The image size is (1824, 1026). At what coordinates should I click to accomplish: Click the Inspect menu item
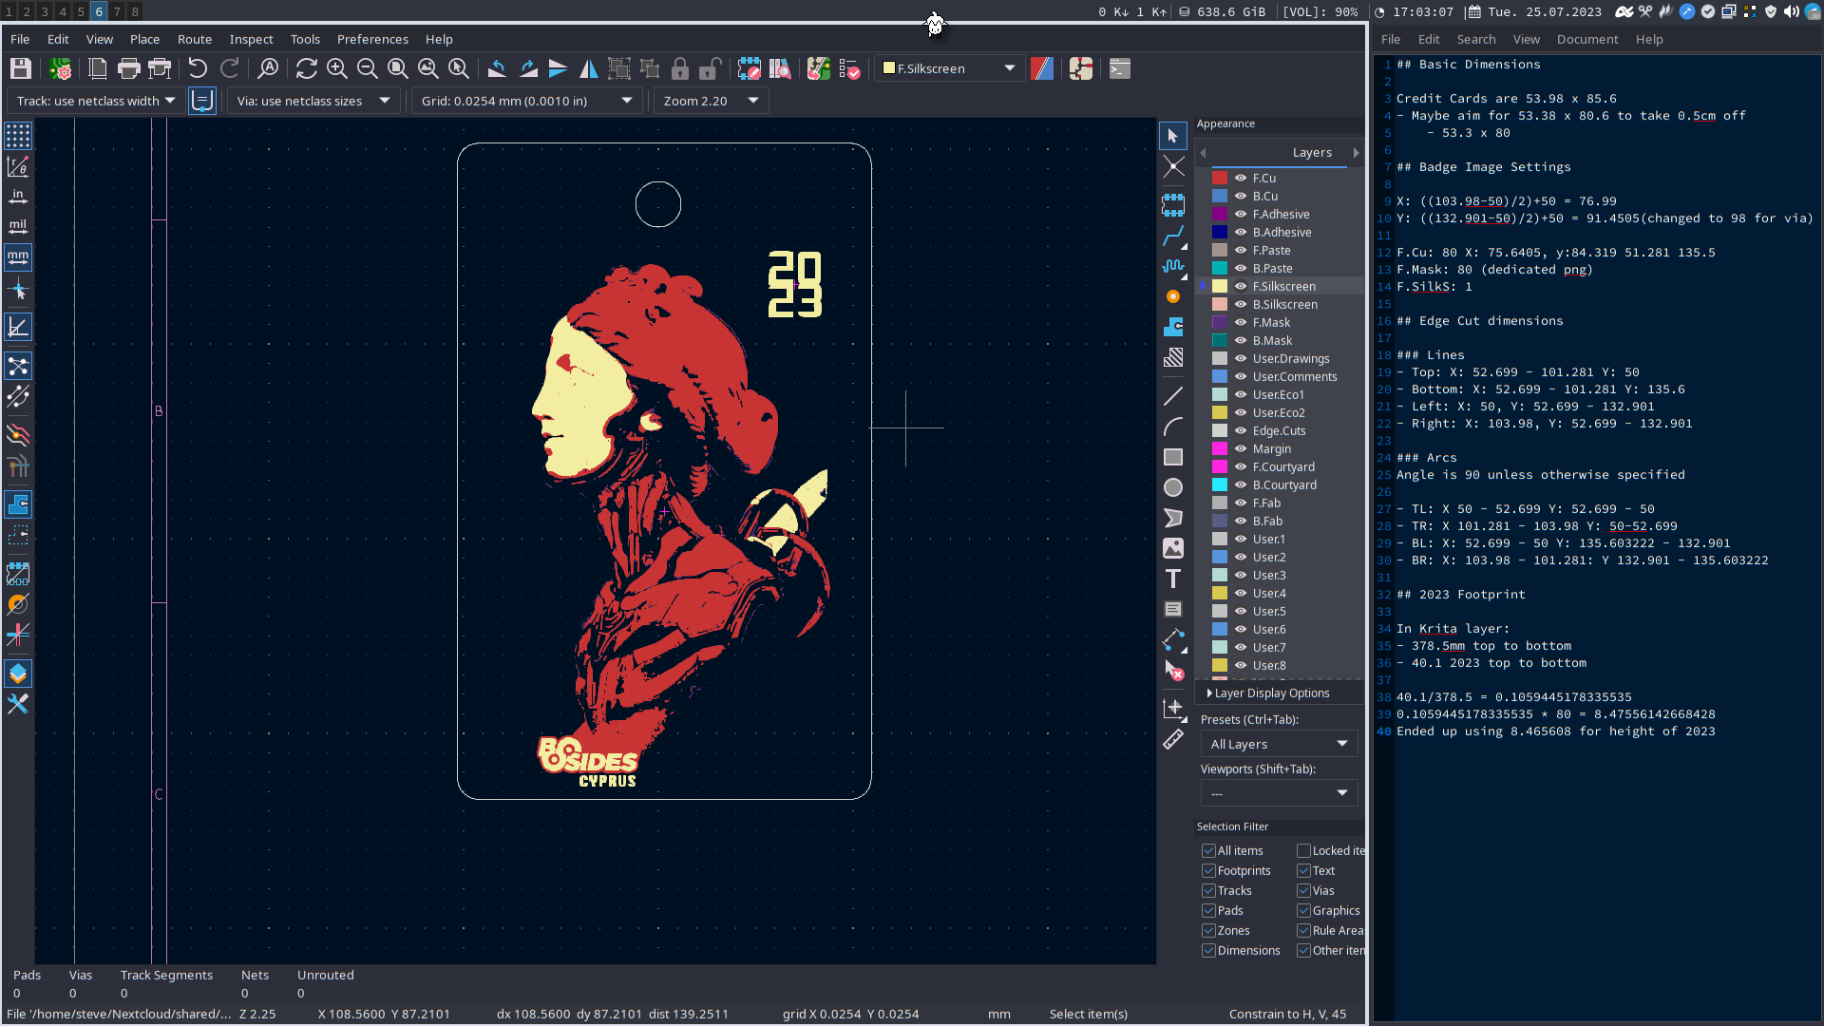251,39
